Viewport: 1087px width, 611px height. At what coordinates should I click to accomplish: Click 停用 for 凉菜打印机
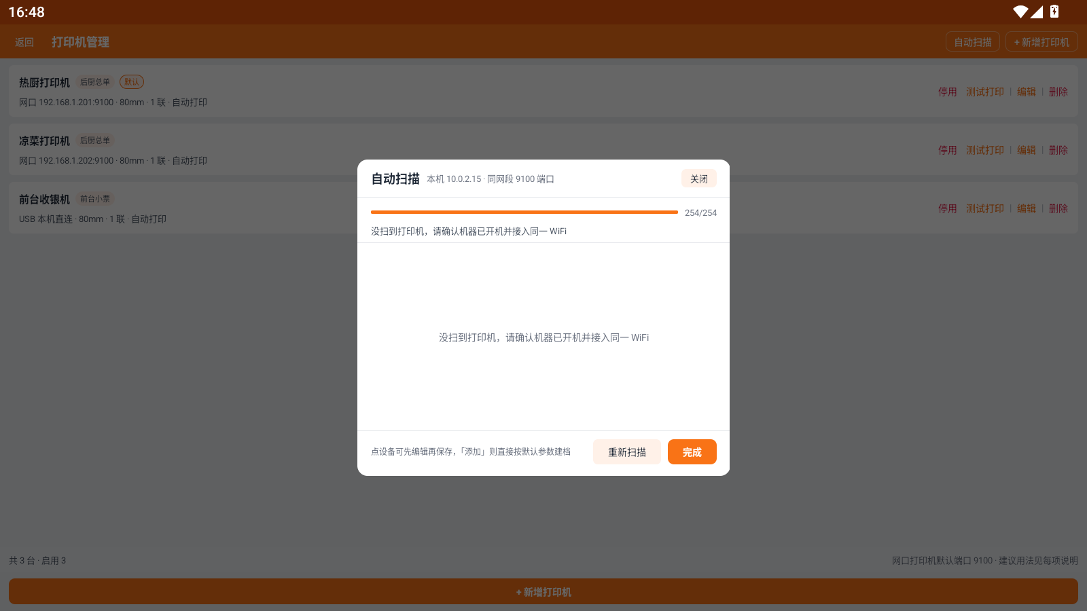pyautogui.click(x=947, y=150)
